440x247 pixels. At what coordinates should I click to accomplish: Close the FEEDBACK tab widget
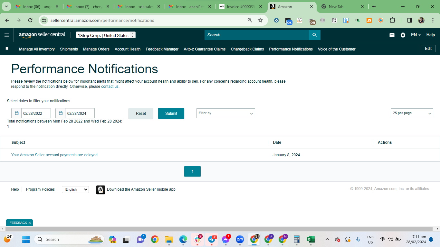point(30,223)
